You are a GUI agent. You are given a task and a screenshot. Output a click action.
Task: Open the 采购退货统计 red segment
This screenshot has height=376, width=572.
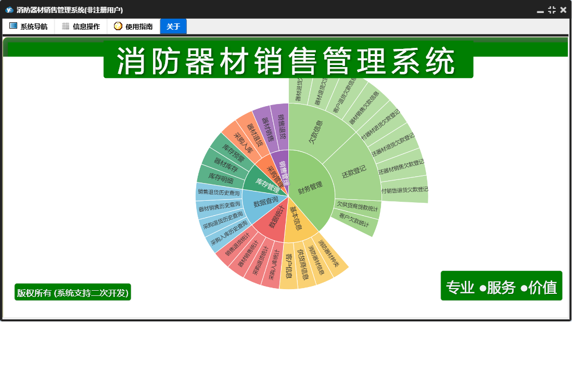click(x=260, y=260)
